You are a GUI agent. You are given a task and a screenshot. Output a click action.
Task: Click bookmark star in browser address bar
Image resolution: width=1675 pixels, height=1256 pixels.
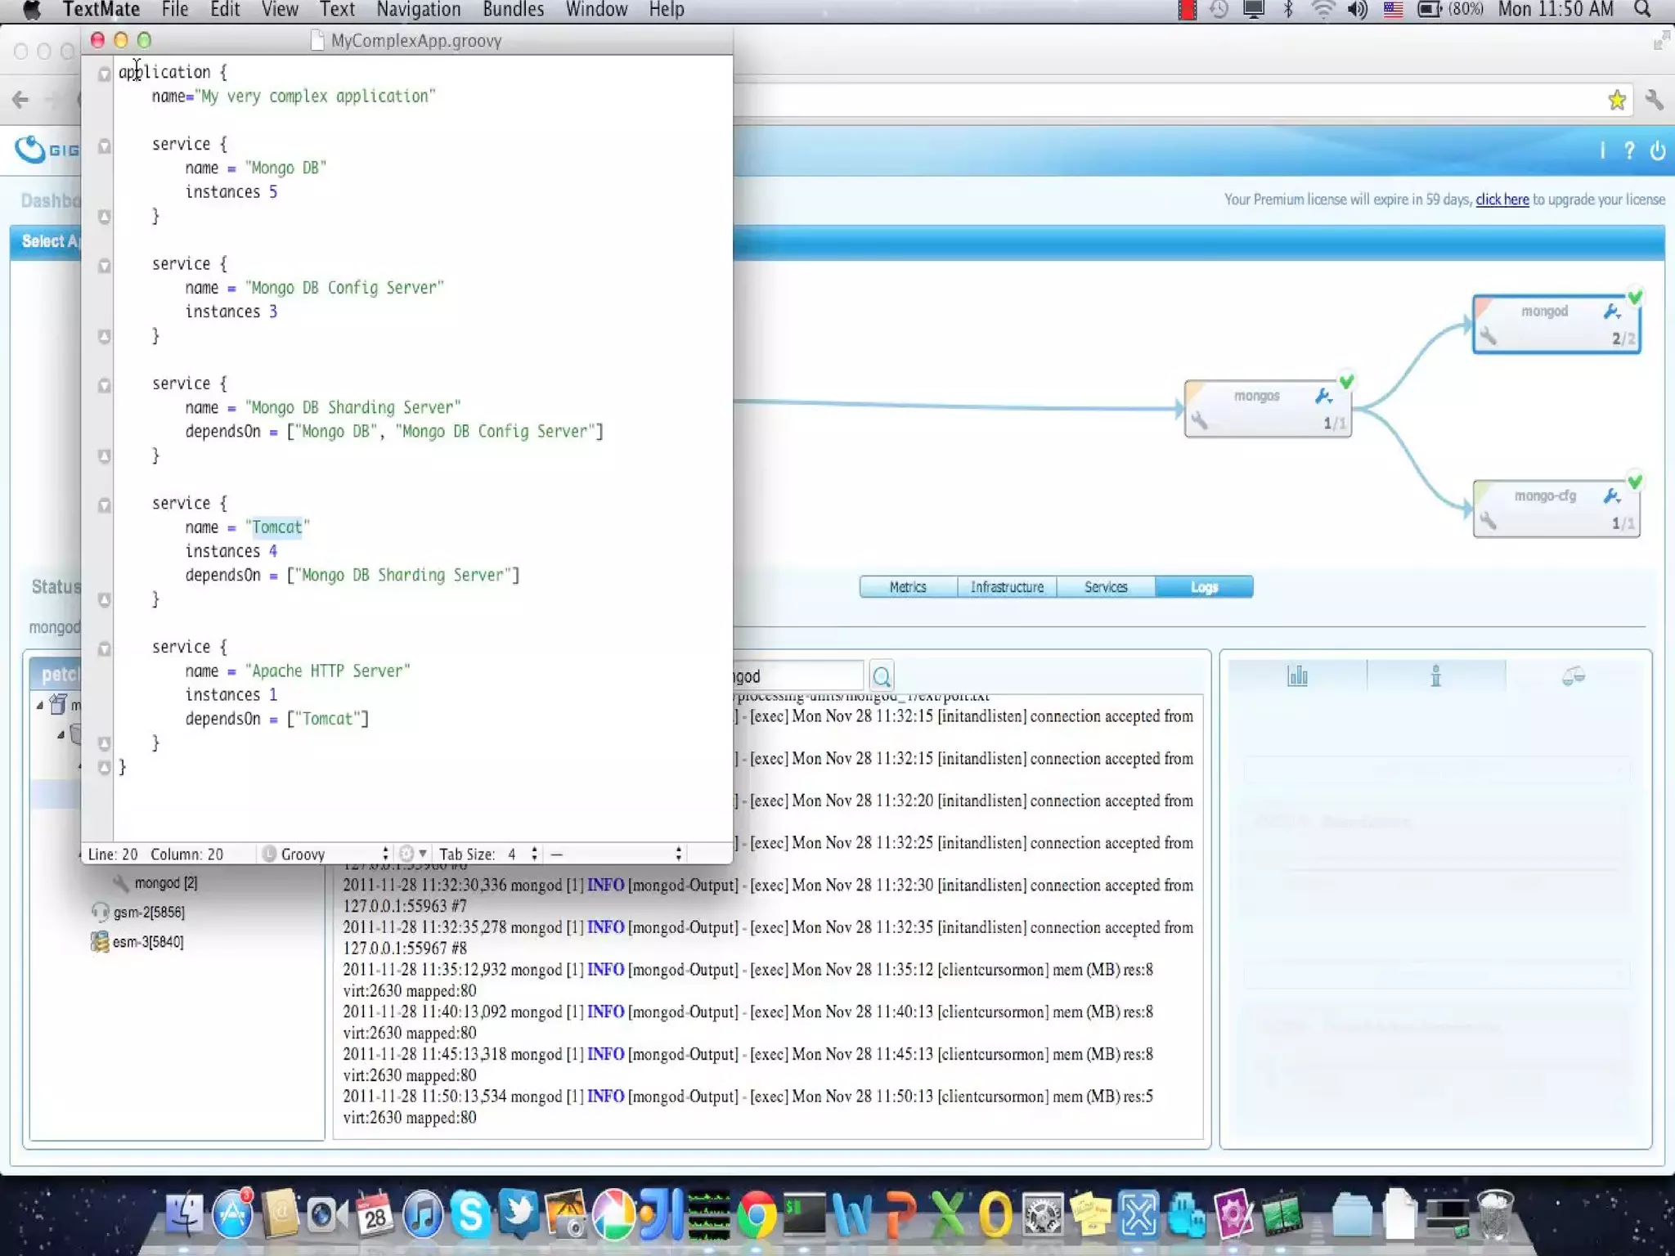(x=1616, y=101)
